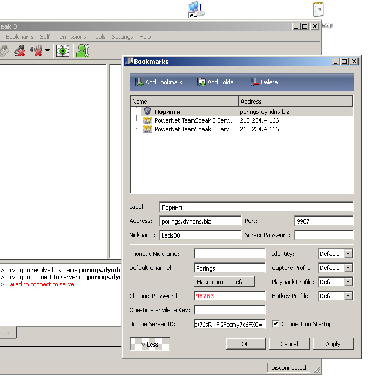Viewport: 378px width, 378px height.
Task: Click the Server Password field
Action: [324, 235]
